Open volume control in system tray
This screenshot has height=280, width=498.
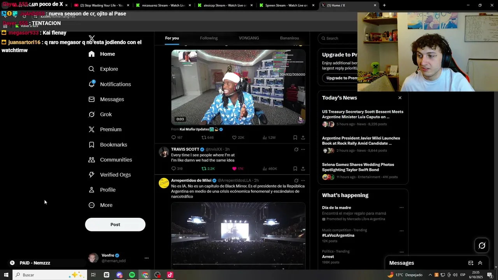pyautogui.click(x=455, y=275)
